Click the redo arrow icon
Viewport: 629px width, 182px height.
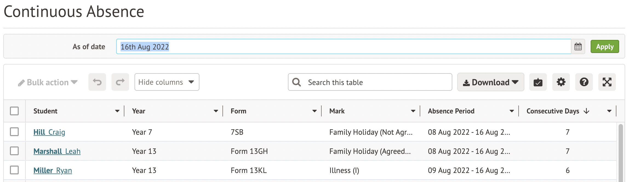coord(120,82)
